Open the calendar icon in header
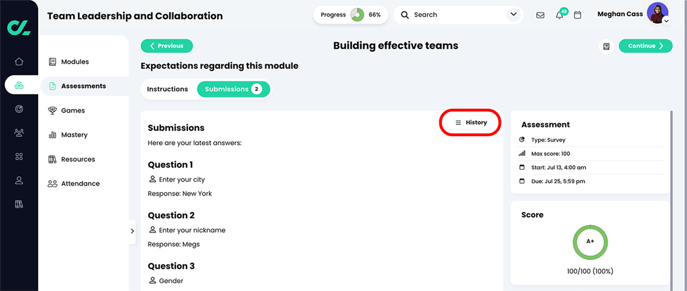Image resolution: width=687 pixels, height=291 pixels. (577, 15)
